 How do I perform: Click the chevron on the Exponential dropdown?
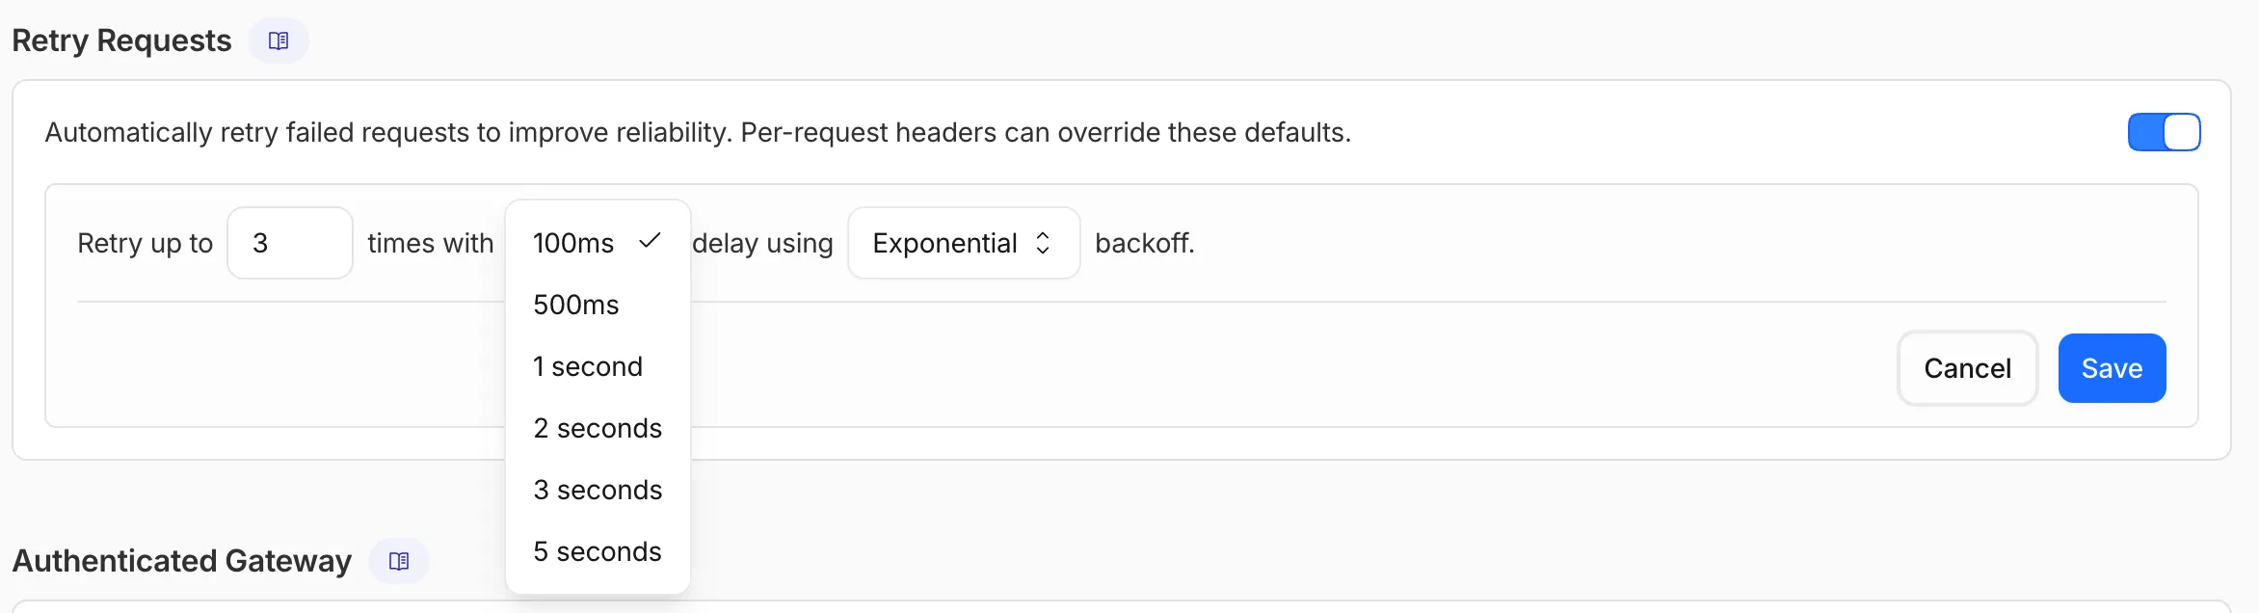pos(1044,243)
